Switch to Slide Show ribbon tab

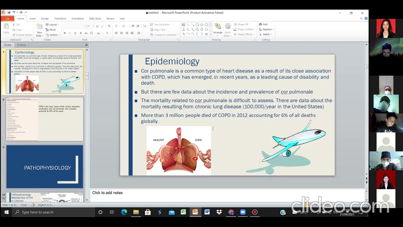tap(95, 19)
